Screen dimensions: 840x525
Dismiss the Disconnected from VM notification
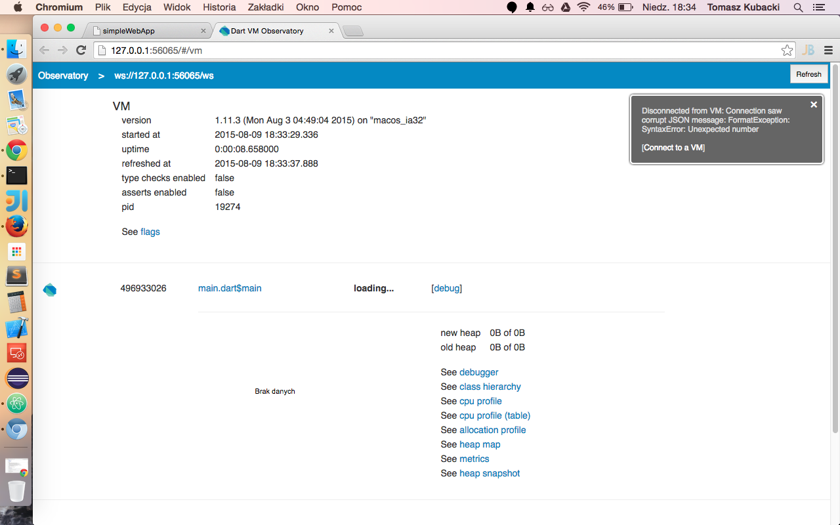[814, 104]
